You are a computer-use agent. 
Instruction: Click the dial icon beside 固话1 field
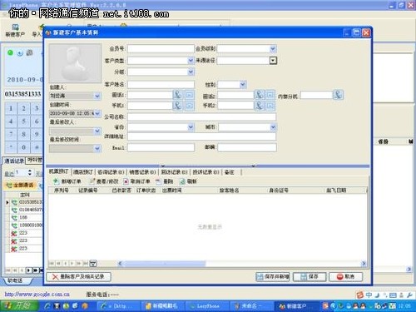tap(177, 95)
